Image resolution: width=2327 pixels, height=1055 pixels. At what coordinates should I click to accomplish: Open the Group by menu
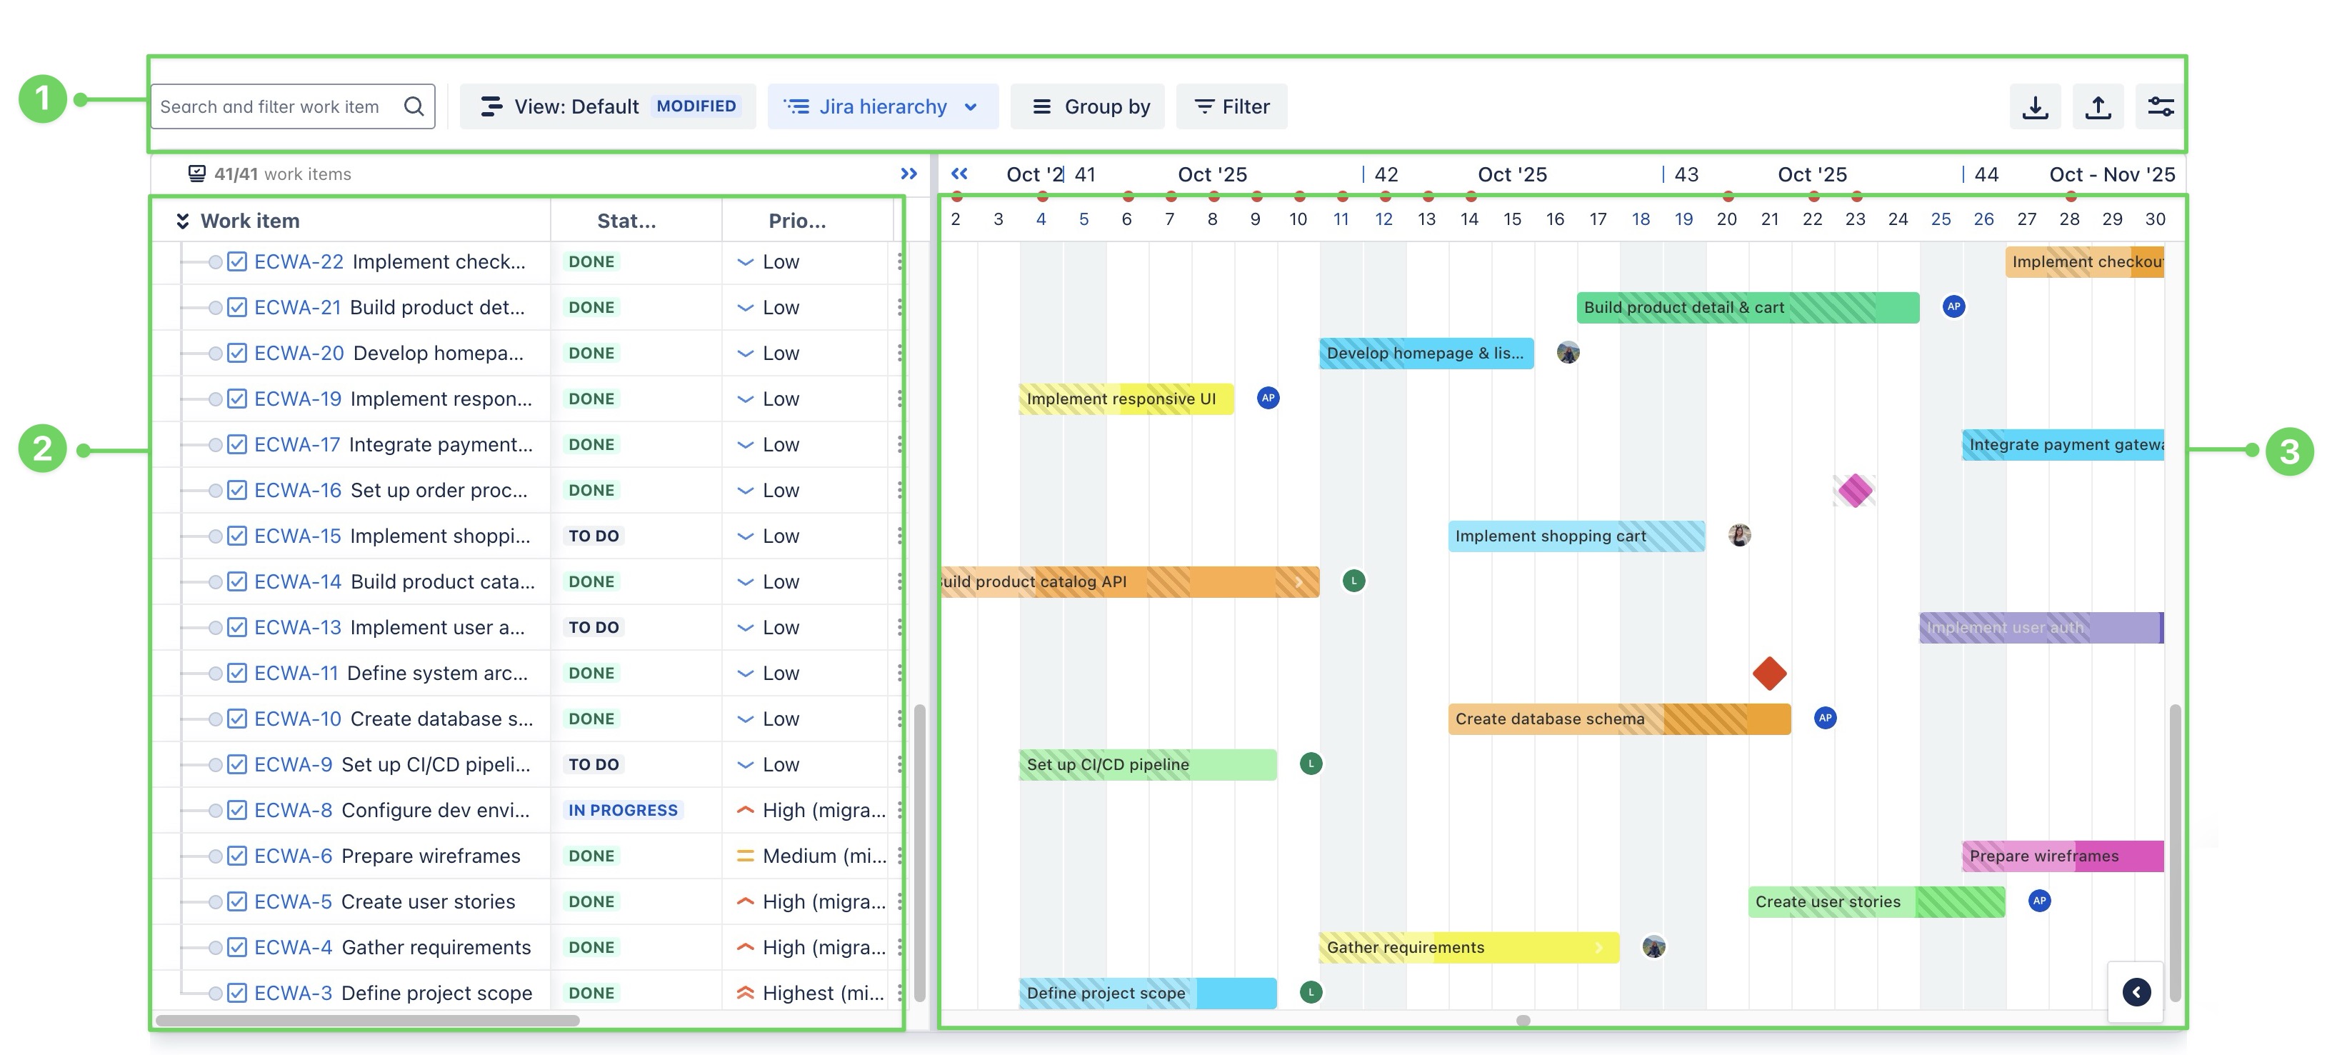point(1089,106)
